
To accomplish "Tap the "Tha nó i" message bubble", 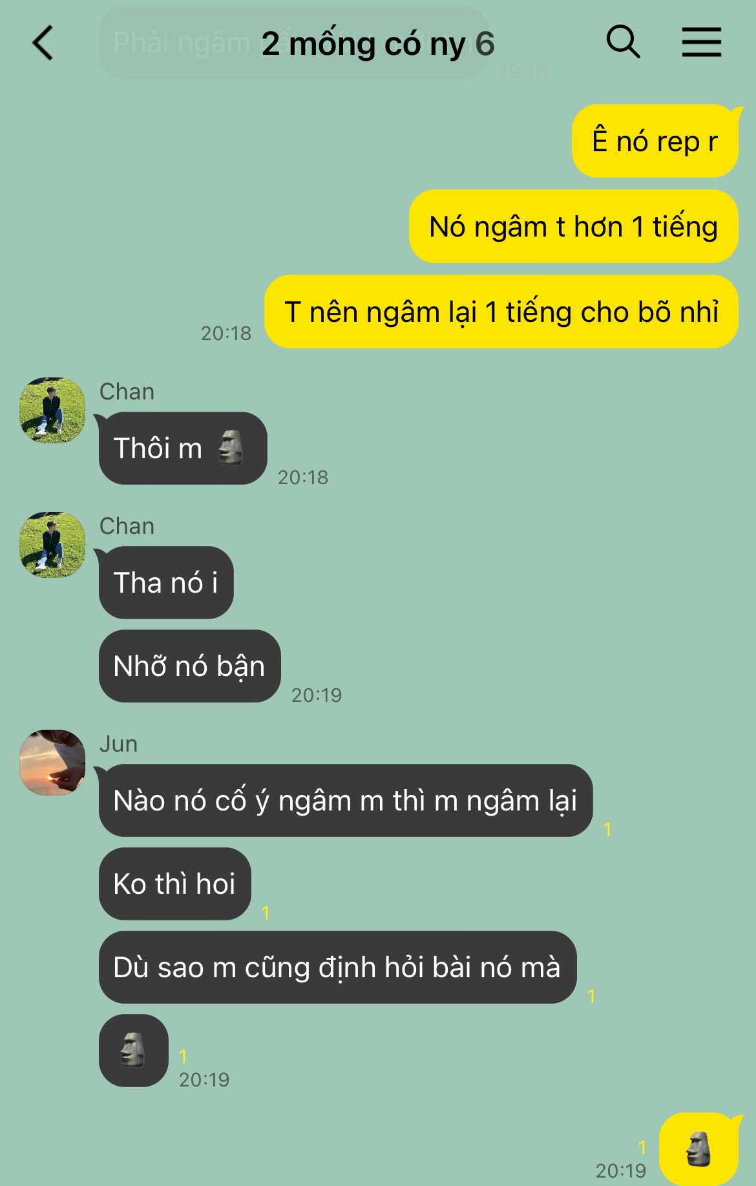I will tap(166, 582).
